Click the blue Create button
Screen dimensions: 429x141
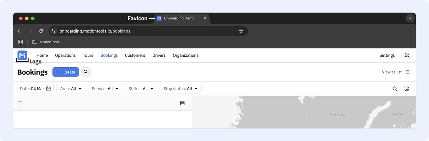click(x=66, y=72)
